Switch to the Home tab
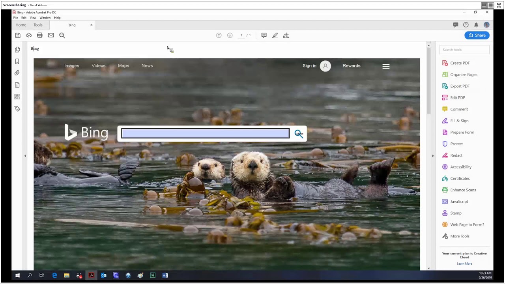The height and width of the screenshot is (284, 505). (21, 25)
